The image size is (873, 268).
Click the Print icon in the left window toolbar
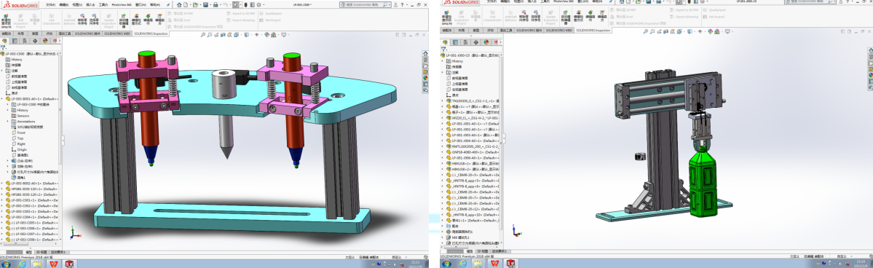216,4
